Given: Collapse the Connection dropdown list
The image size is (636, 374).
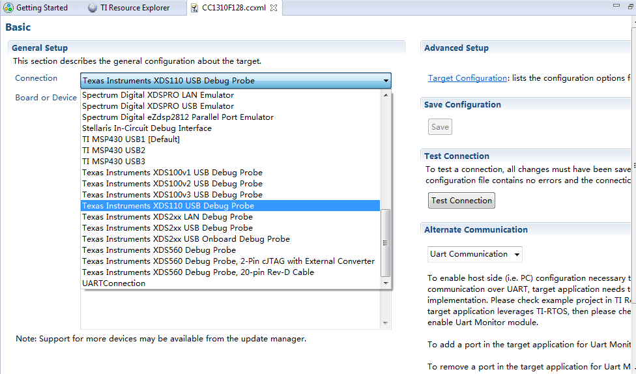Looking at the screenshot, I should (x=386, y=81).
